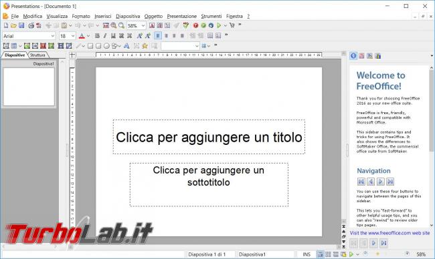Image resolution: width=435 pixels, height=259 pixels.
Task: Open the 58% zoom level dropdown
Action: 143,26
